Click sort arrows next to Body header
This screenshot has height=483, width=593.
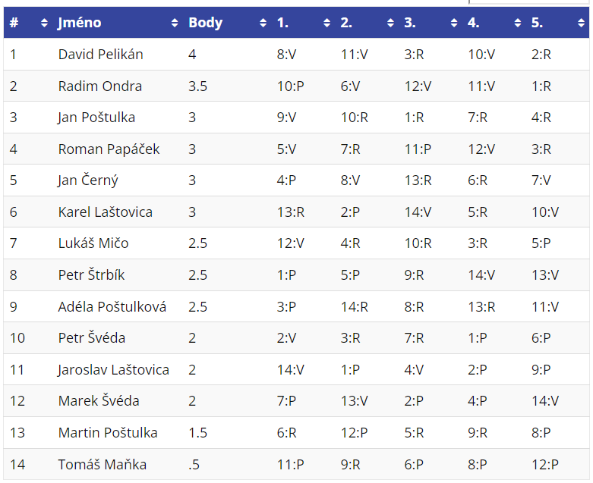click(x=263, y=23)
